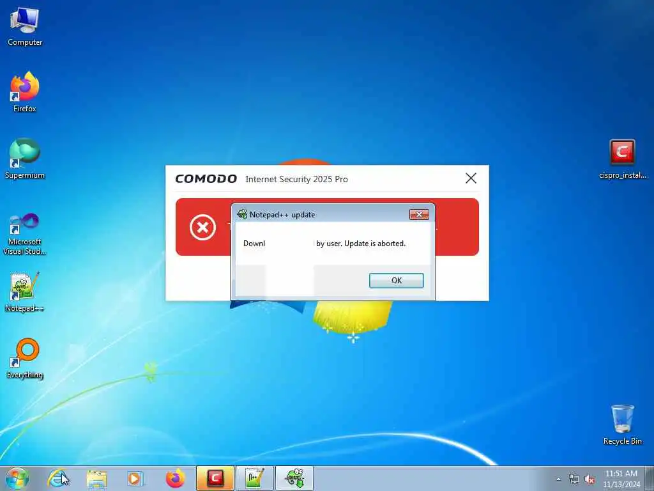Click the COMODO logo text

pyautogui.click(x=206, y=179)
